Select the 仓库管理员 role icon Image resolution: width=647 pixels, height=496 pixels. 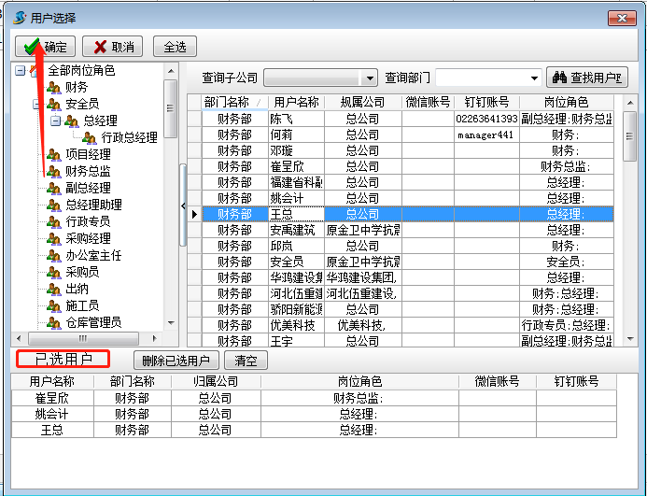(x=54, y=322)
